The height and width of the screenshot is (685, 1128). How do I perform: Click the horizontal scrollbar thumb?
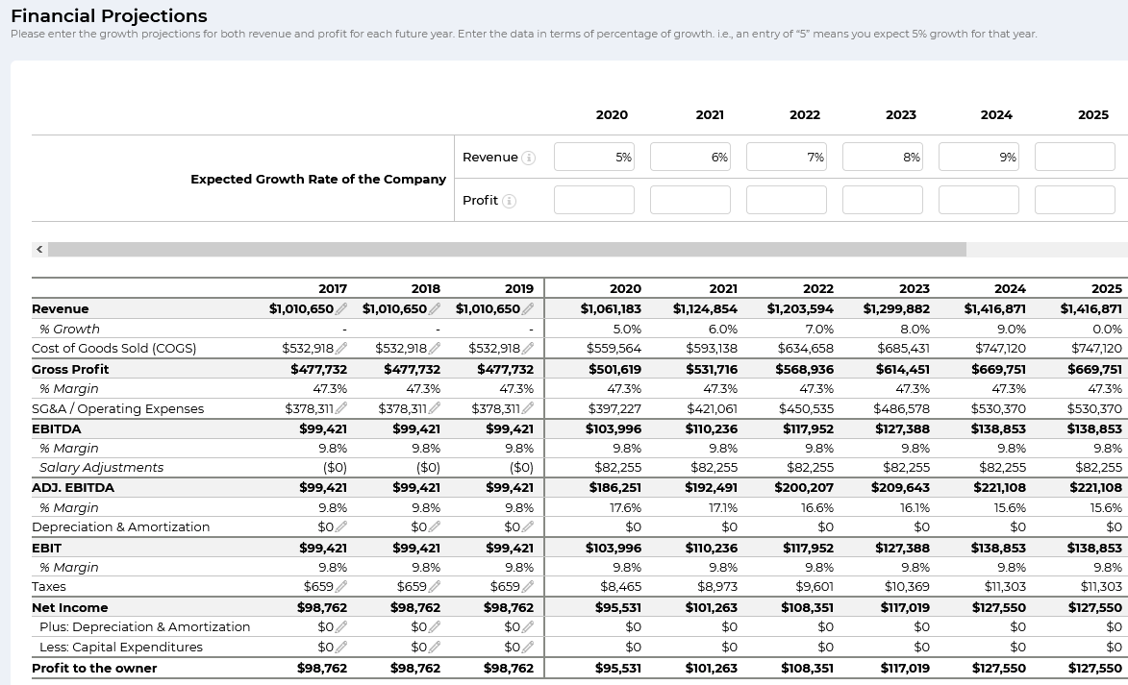click(x=507, y=250)
